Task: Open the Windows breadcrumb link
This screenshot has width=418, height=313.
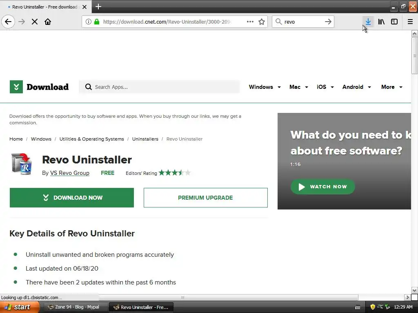Action: click(41, 139)
